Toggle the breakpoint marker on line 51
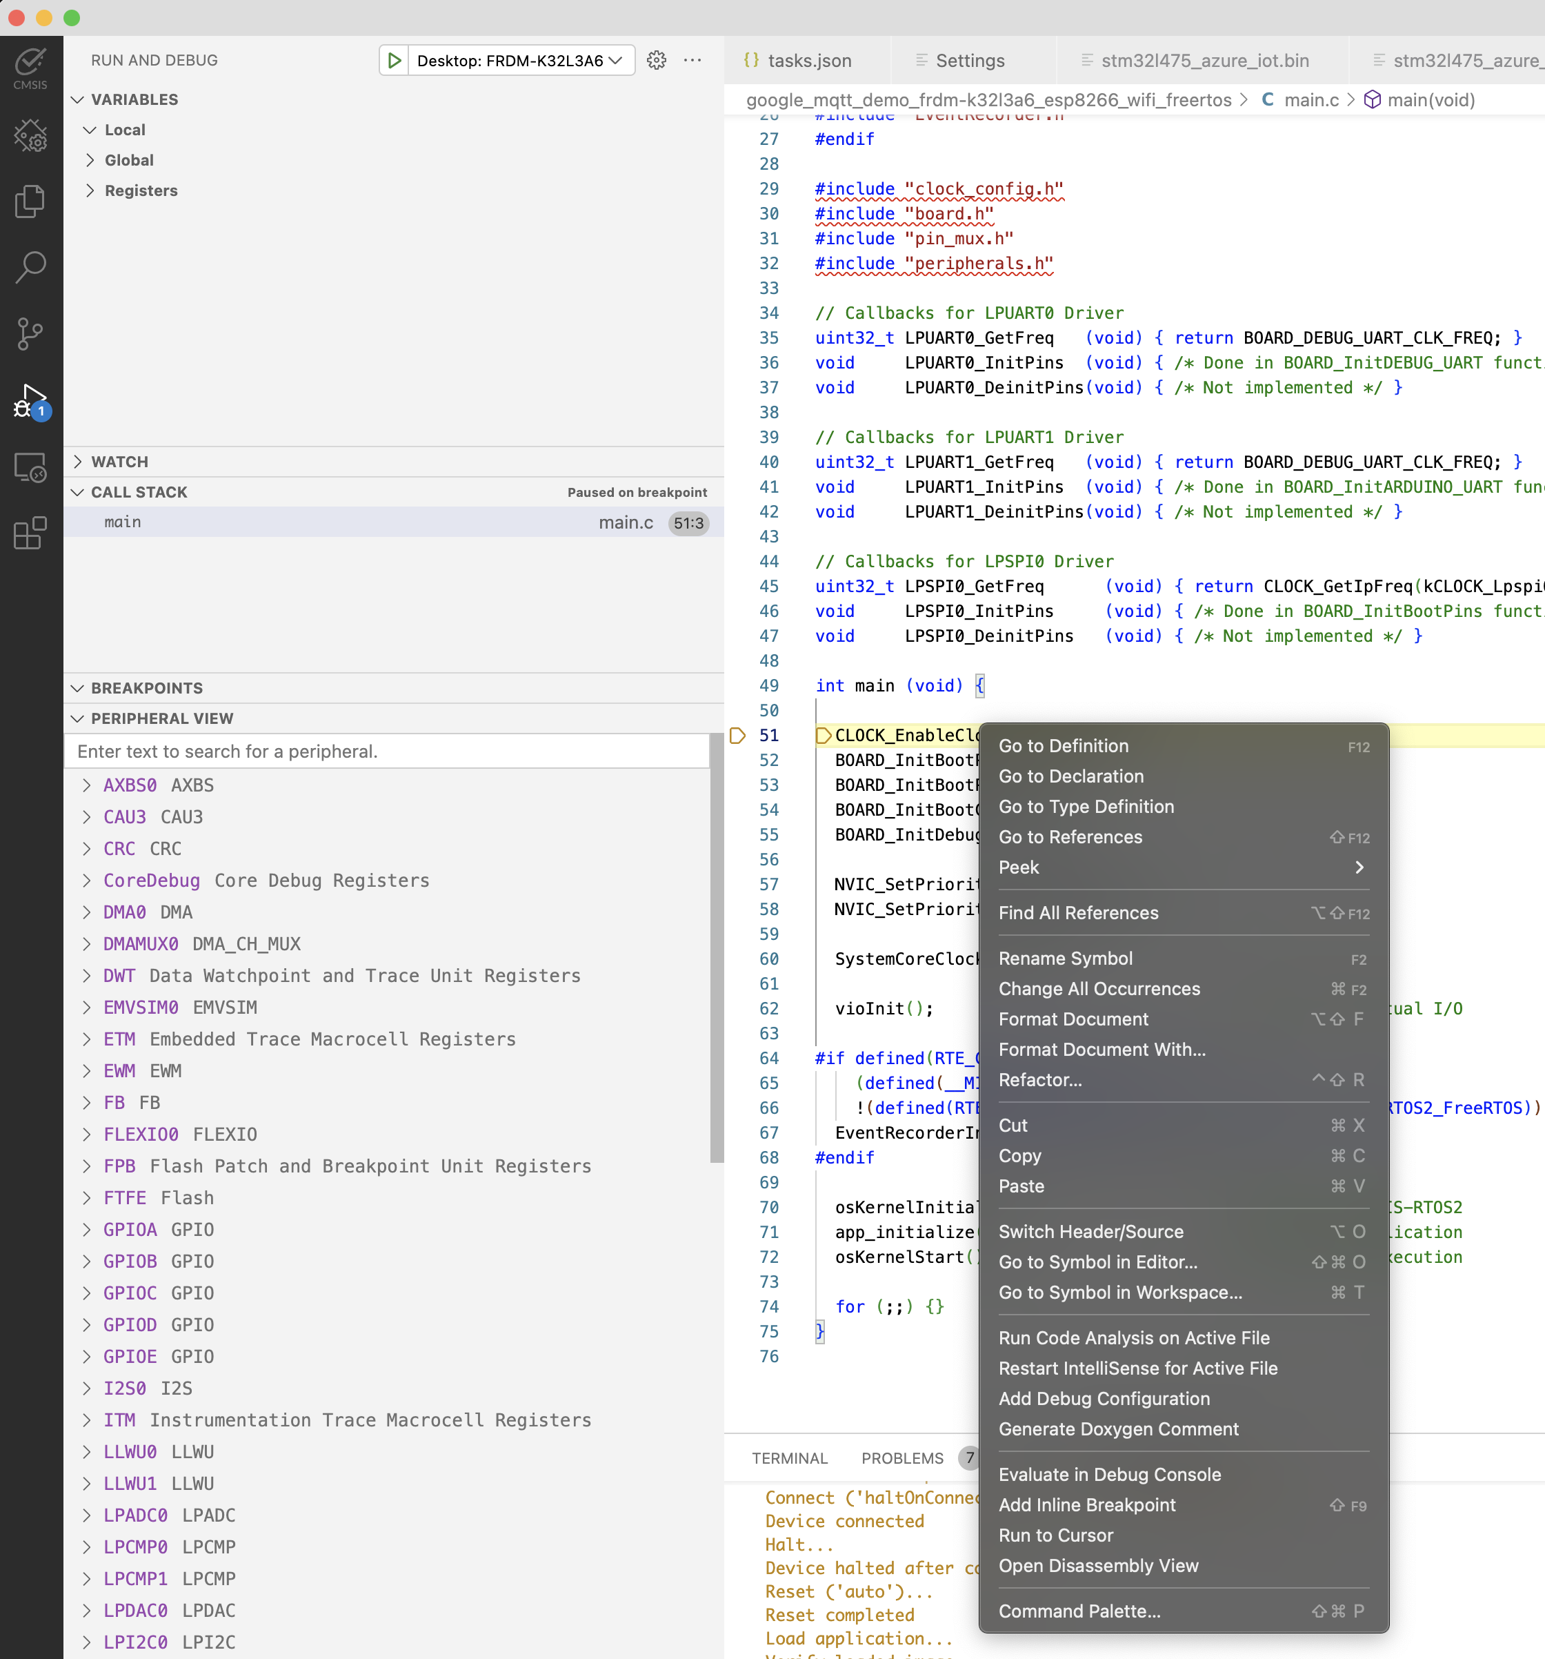Screen dimensions: 1545x1659 (x=737, y=735)
